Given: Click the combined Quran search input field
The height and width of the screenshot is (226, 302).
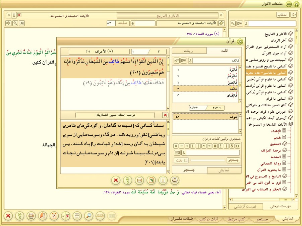Looking at the screenshot, I should click(x=213, y=153).
